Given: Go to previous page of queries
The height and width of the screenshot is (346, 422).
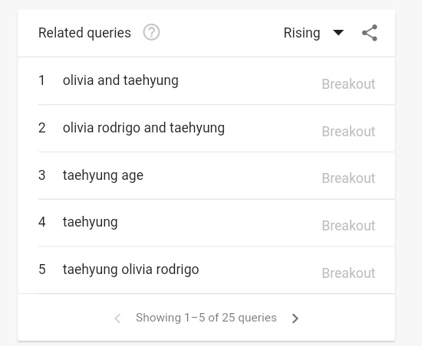Looking at the screenshot, I should 117,318.
